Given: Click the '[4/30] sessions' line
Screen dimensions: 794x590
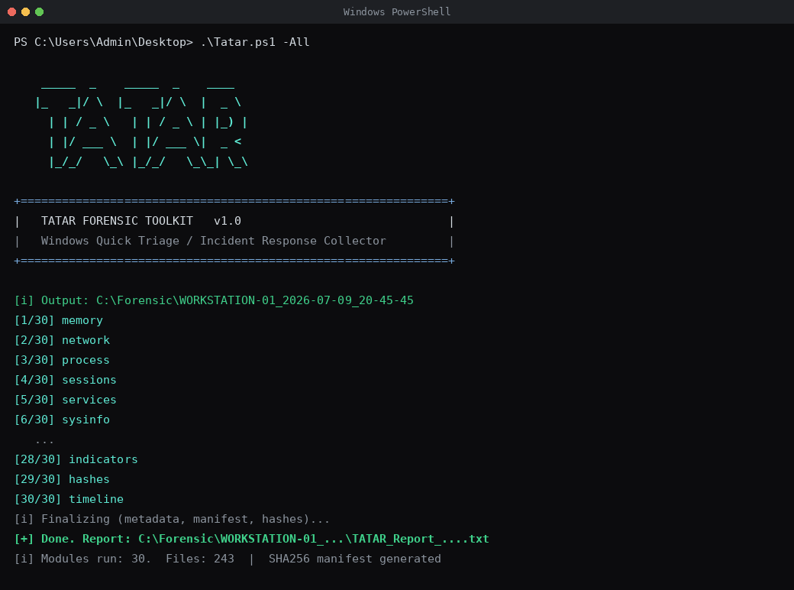Looking at the screenshot, I should point(66,380).
